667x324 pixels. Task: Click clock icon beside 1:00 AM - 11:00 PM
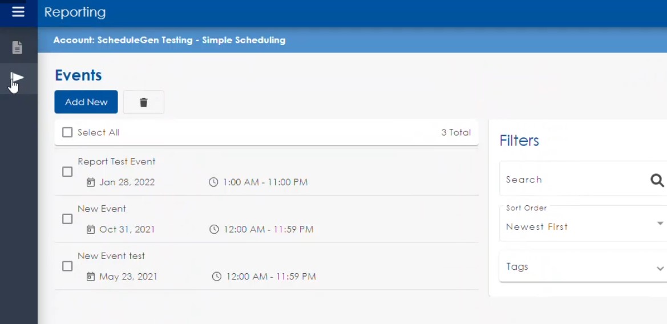pos(213,183)
